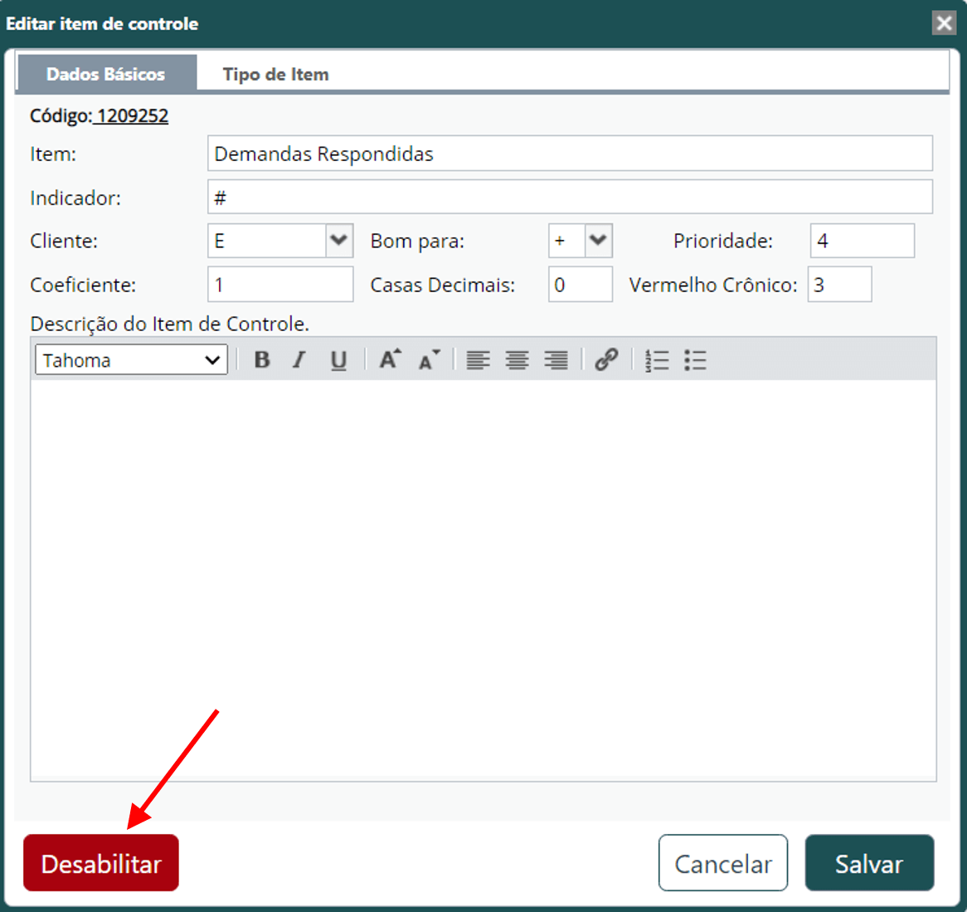The image size is (967, 912).
Task: Decrease font size with the smaller A icon
Action: (430, 359)
